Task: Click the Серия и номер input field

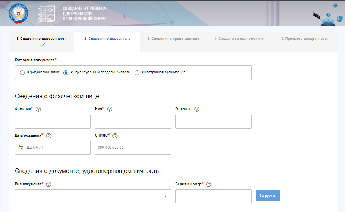Action: (213, 196)
